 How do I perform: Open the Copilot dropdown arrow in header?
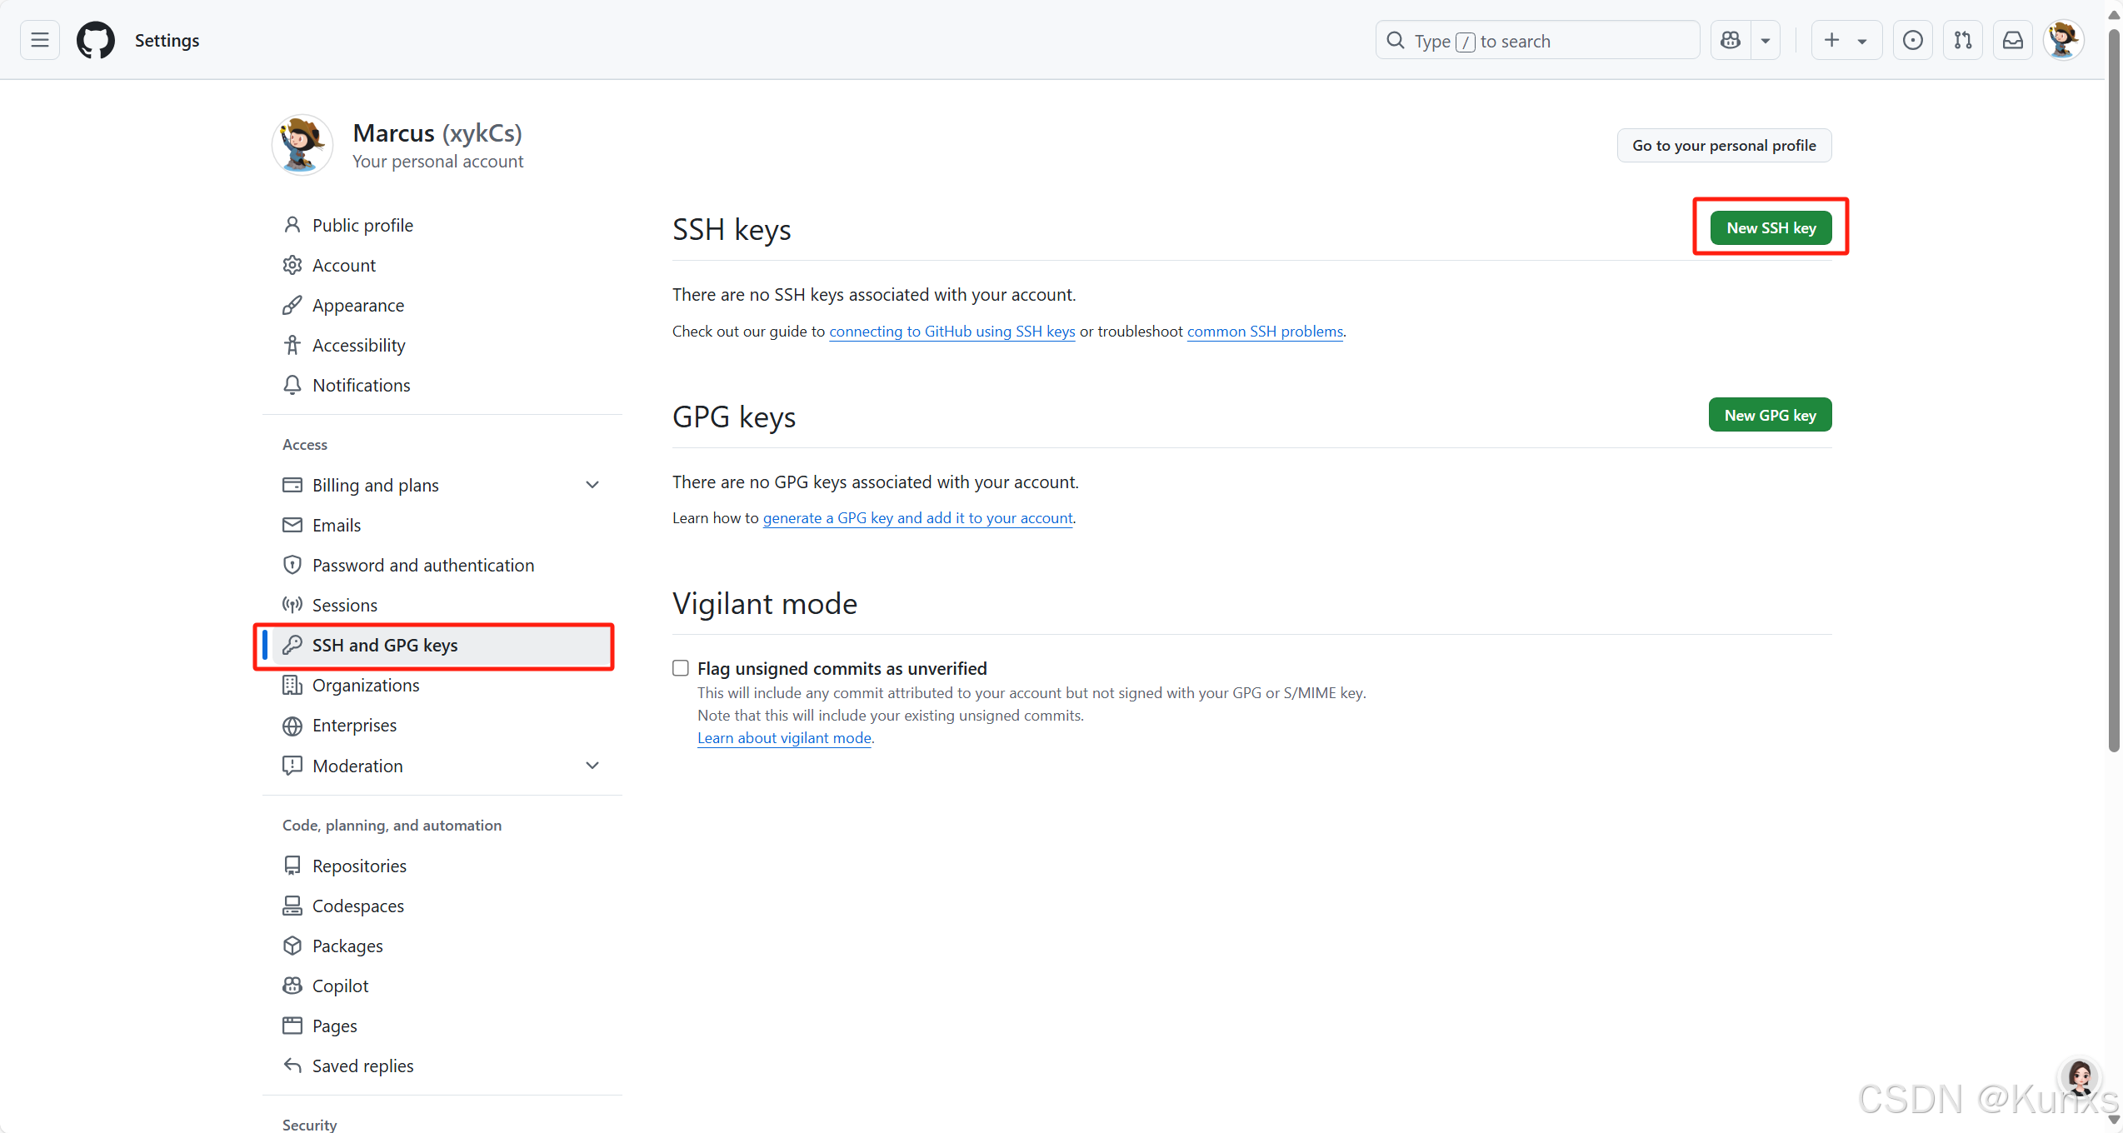pos(1766,40)
